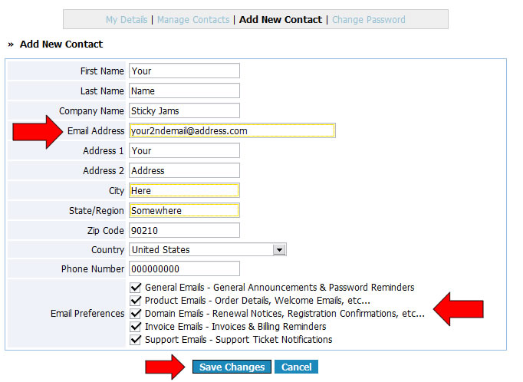Disable the Domain Emails checkbox
523x382 pixels.
[136, 314]
